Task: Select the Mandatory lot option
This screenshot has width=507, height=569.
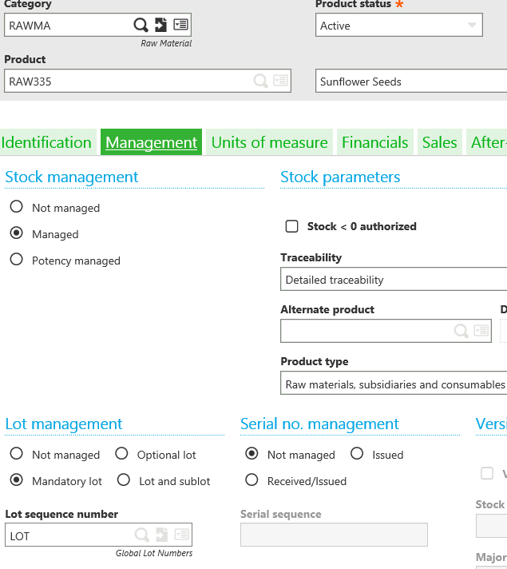Action: (x=16, y=480)
